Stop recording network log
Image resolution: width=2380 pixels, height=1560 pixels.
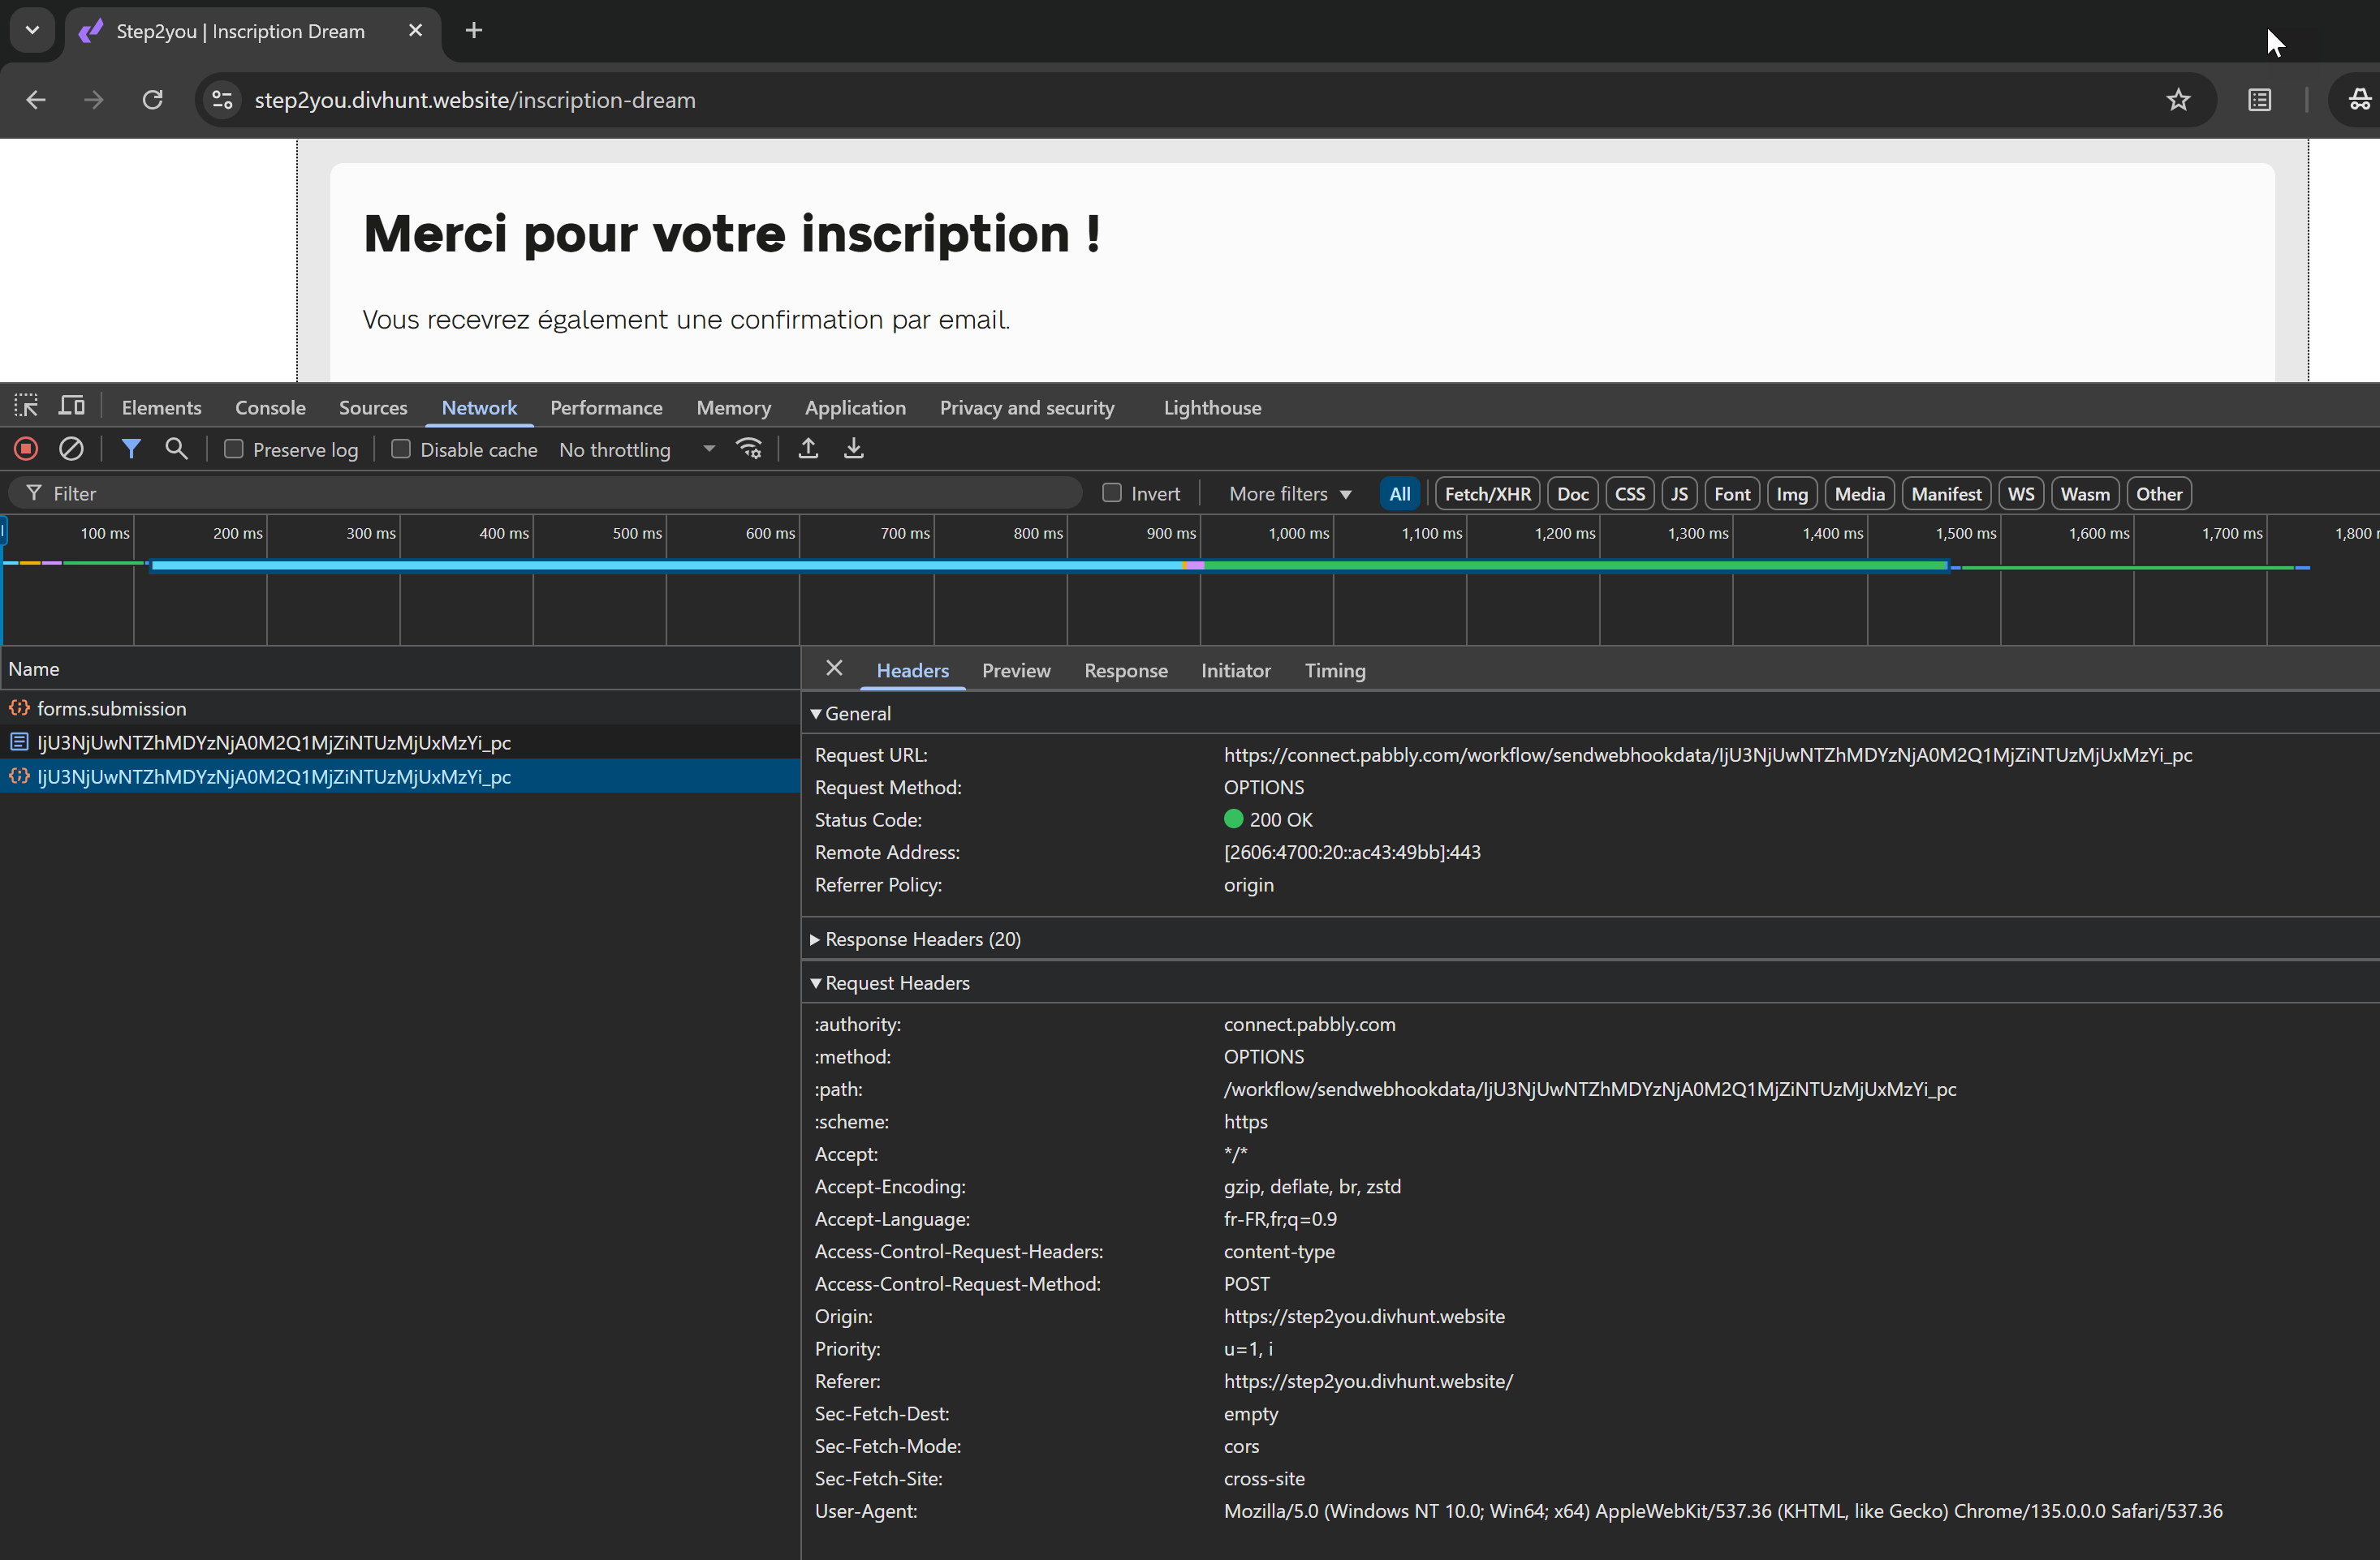(26, 449)
